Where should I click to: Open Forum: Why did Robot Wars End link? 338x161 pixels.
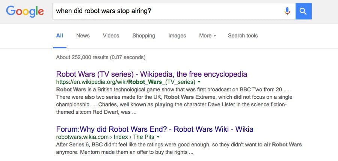point(155,129)
